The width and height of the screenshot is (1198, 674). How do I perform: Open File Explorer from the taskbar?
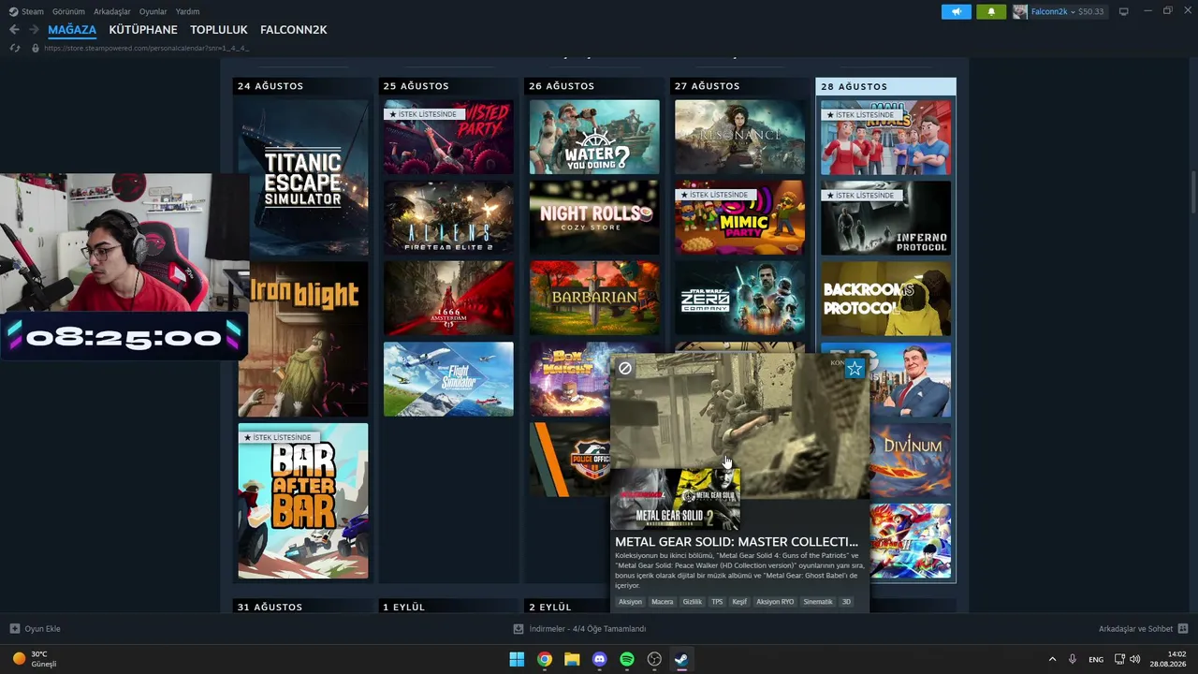coord(572,659)
